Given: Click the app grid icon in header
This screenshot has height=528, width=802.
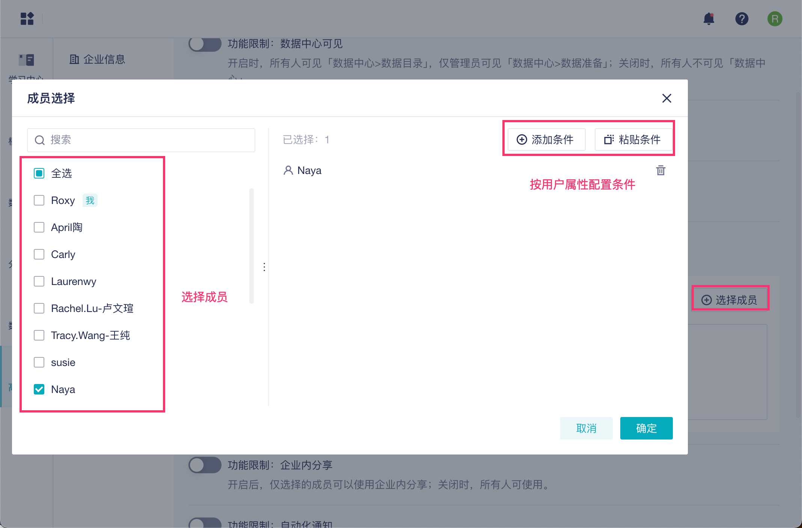Looking at the screenshot, I should coord(27,19).
